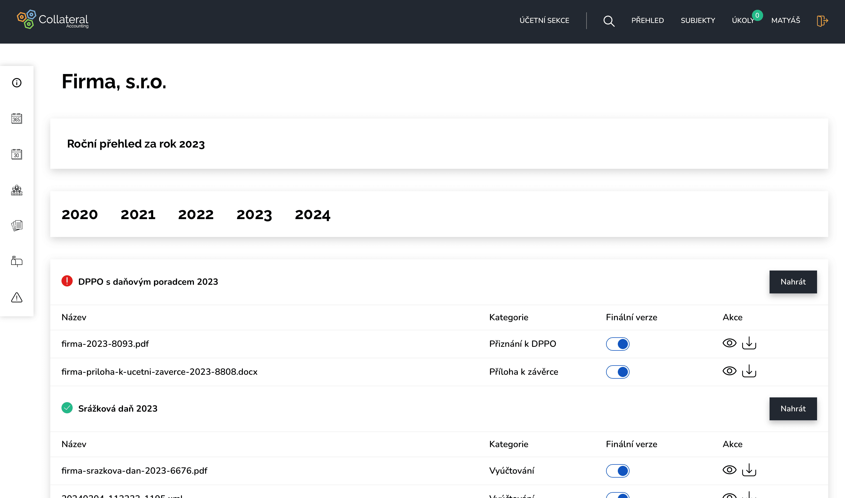The width and height of the screenshot is (845, 498).
Task: Switch to year 2024
Action: (313, 215)
